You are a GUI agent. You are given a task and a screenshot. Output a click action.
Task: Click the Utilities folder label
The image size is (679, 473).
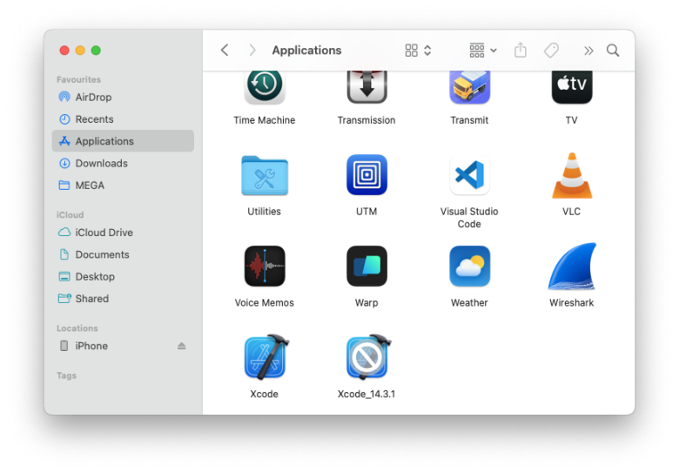click(264, 212)
